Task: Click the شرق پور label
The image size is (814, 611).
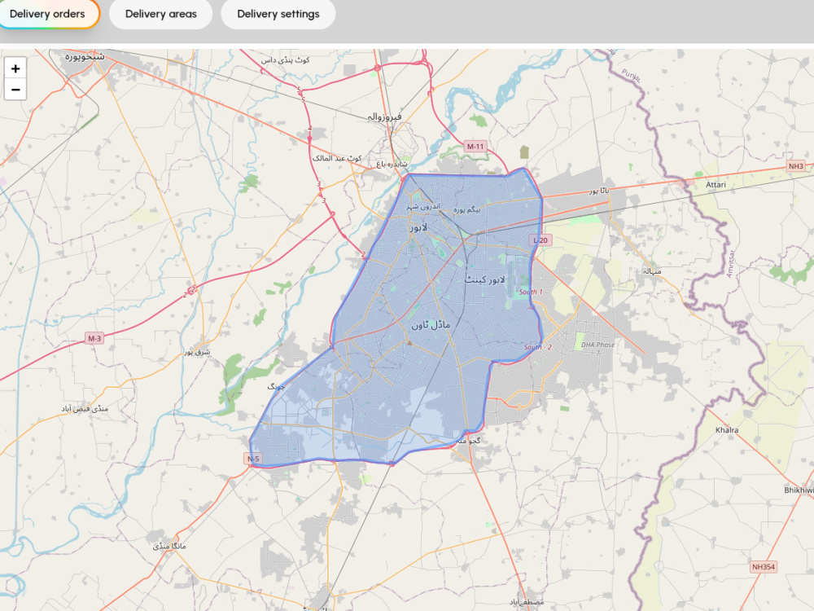Action: click(x=197, y=352)
